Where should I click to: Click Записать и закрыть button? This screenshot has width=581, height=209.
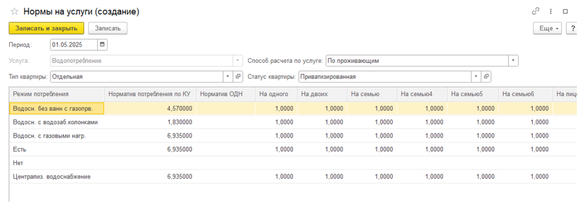tap(47, 28)
